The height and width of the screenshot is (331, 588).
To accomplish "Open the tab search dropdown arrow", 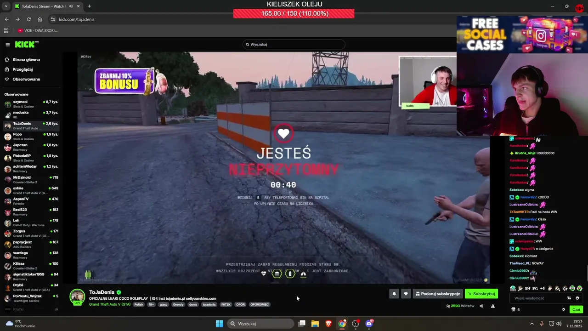I will tap(6, 6).
